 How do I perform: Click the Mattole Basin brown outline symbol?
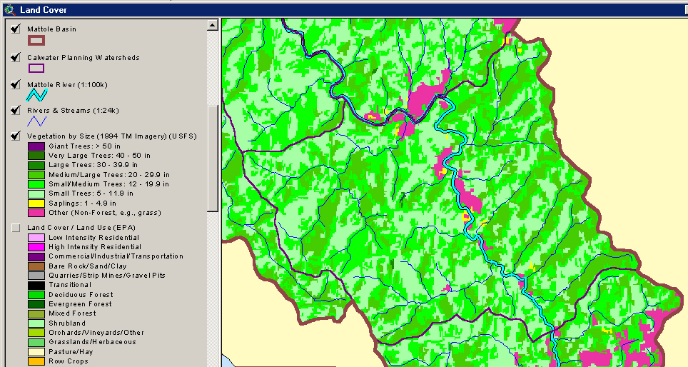pyautogui.click(x=36, y=41)
